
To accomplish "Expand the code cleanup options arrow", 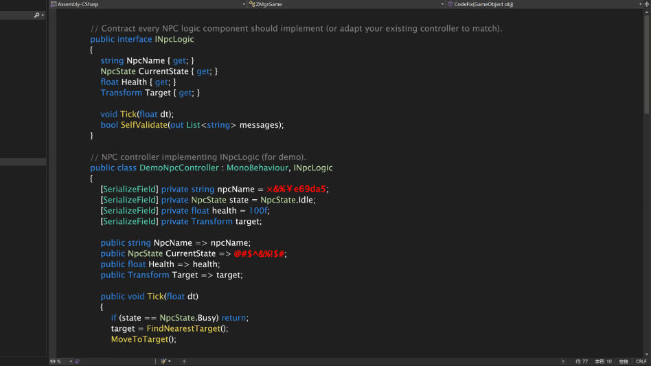I will pos(170,361).
